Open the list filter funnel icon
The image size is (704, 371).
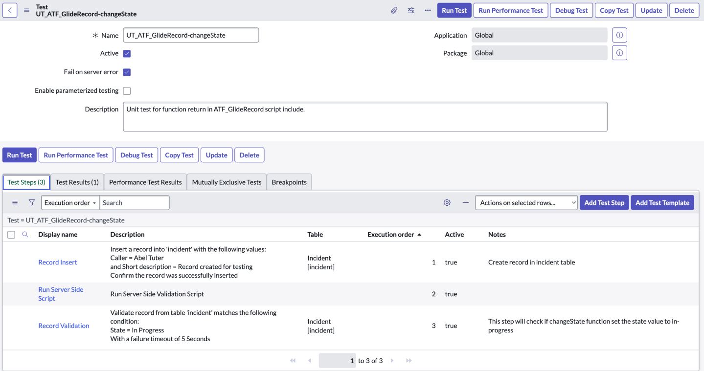(x=31, y=202)
